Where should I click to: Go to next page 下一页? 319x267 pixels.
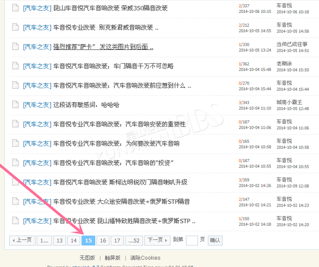157,240
